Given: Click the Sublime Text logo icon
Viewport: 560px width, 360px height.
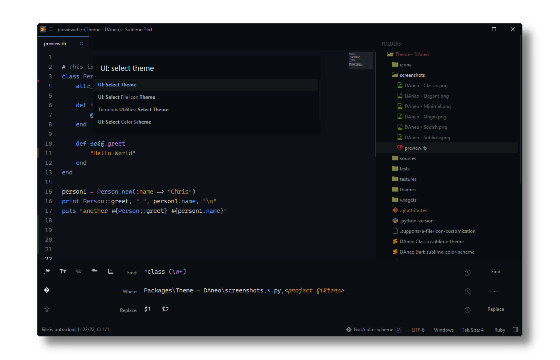Looking at the screenshot, I should [x=43, y=29].
